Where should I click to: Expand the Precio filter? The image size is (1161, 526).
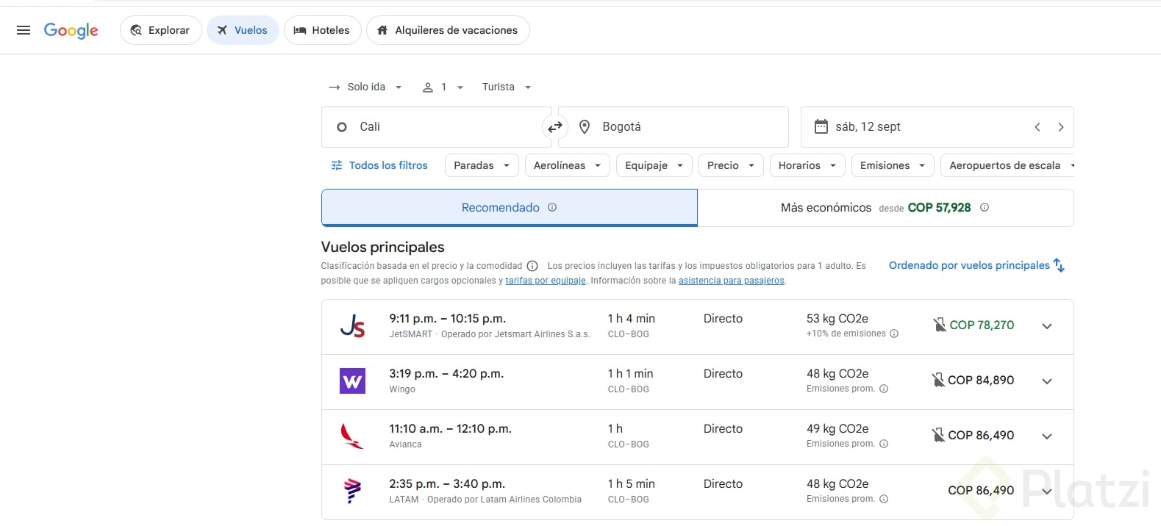[731, 165]
